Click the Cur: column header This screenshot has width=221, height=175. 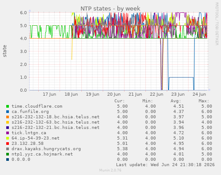[x=120, y=101]
